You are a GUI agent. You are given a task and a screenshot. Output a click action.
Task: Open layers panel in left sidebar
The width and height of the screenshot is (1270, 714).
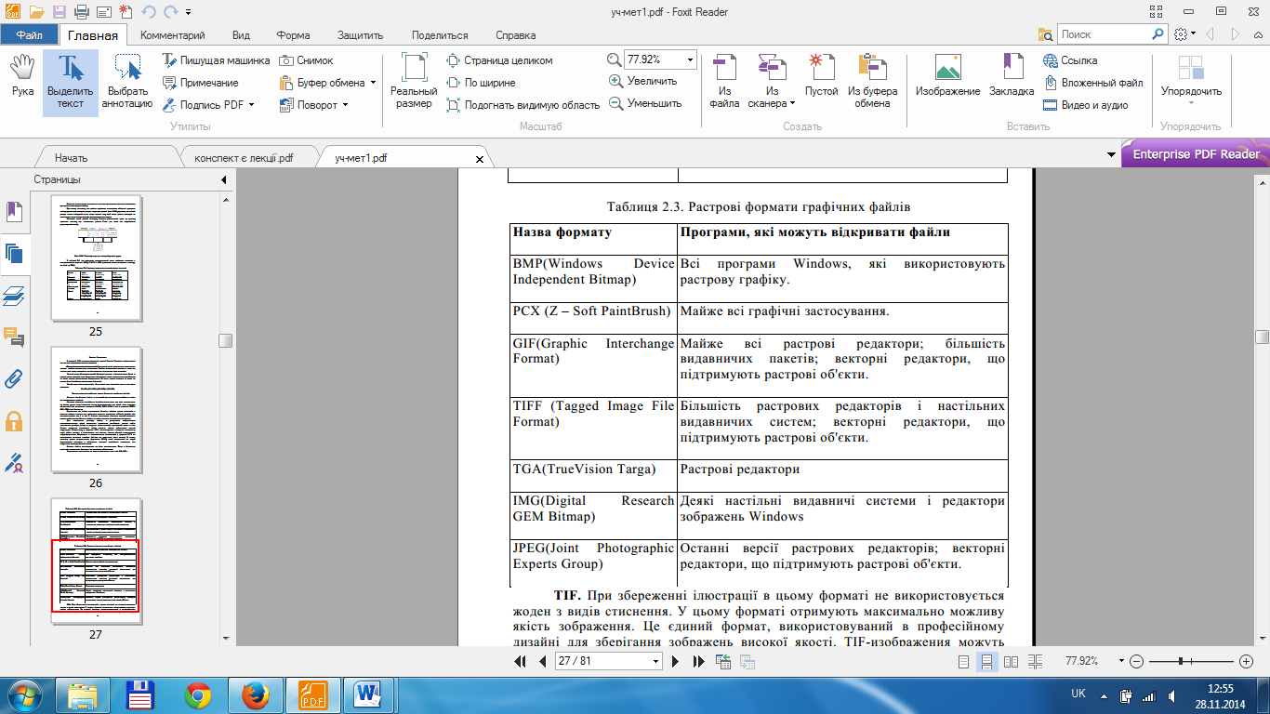[14, 296]
